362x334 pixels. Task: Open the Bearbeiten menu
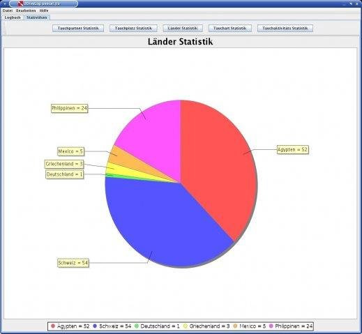click(x=26, y=10)
